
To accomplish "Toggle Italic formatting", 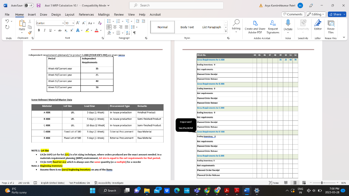I will coord(44,30).
